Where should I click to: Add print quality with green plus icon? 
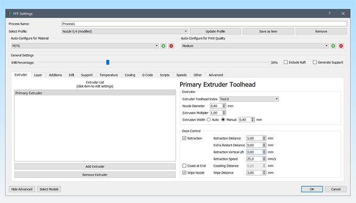tap(333, 46)
